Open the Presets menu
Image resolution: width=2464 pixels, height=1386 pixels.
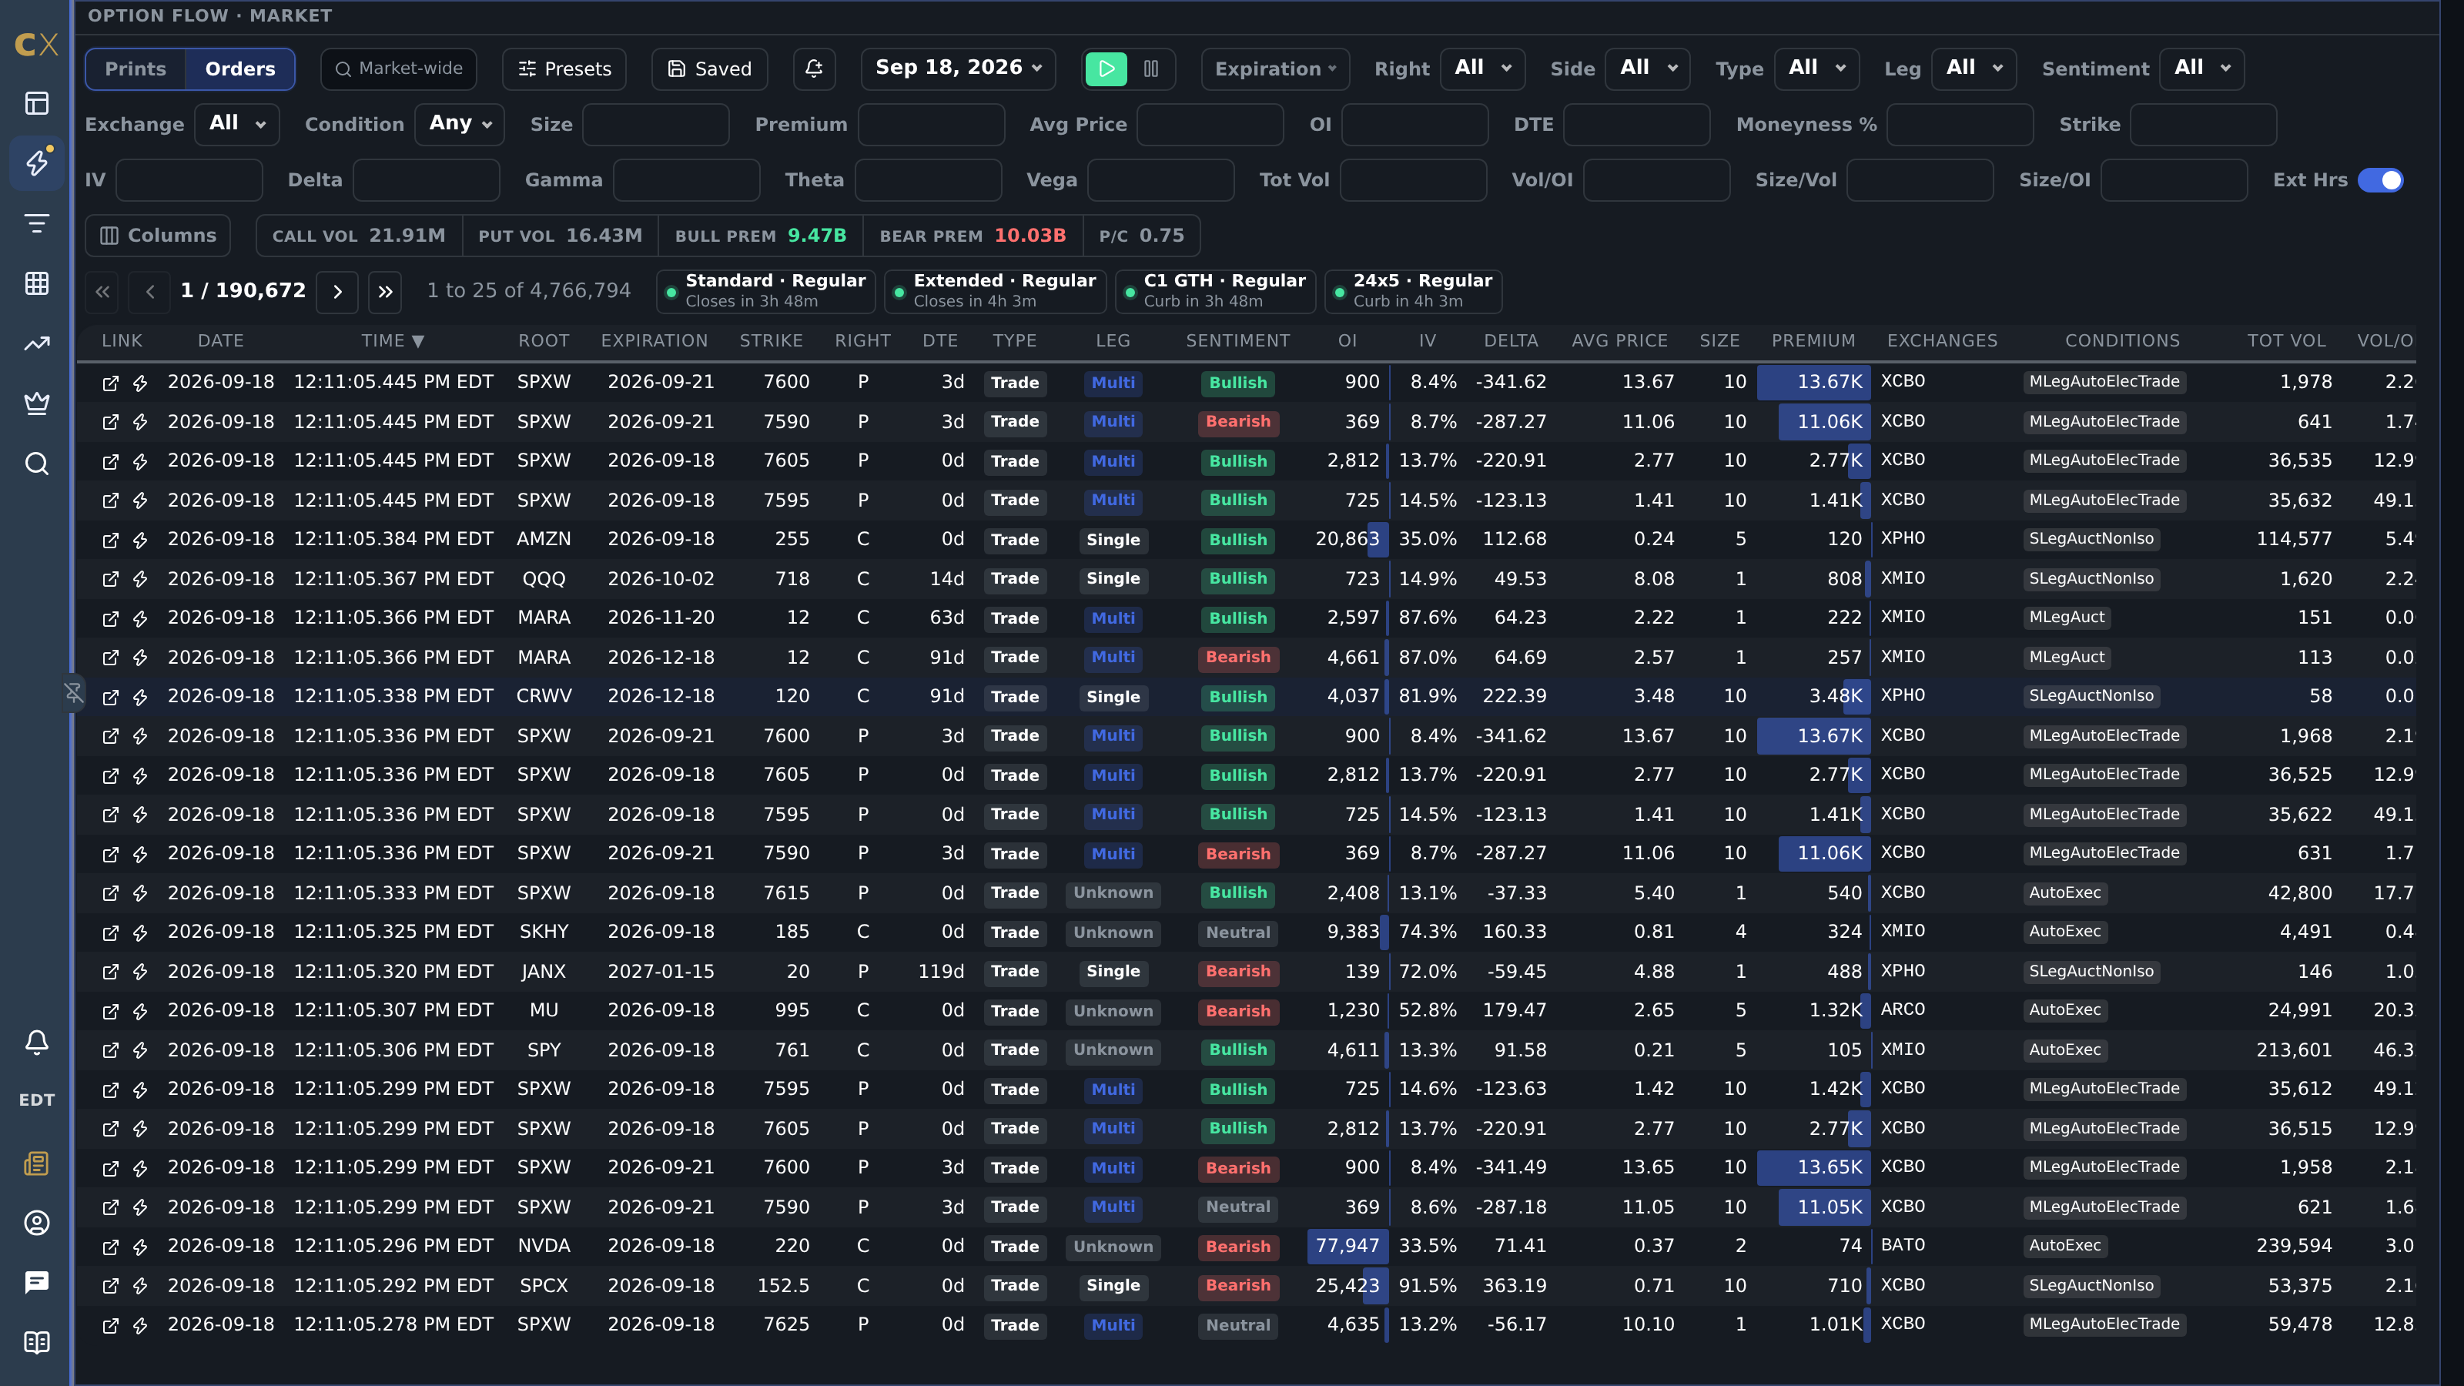[564, 69]
